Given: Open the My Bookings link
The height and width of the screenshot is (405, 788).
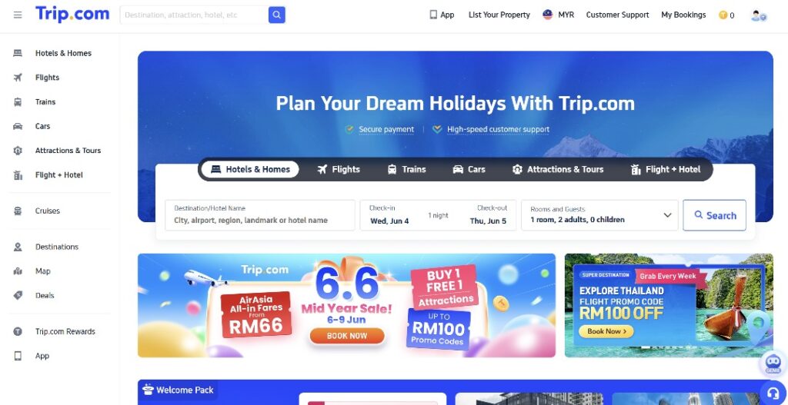Looking at the screenshot, I should pyautogui.click(x=683, y=15).
